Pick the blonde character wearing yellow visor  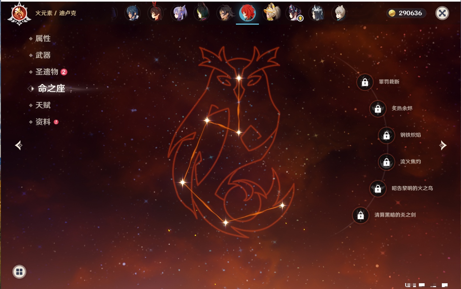(271, 13)
